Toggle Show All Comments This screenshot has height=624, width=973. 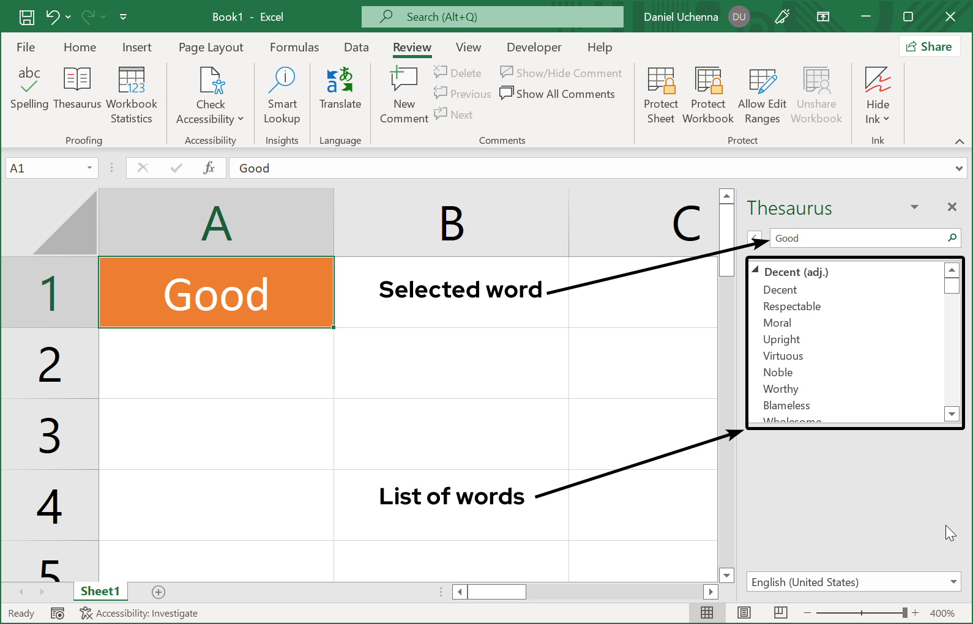557,94
